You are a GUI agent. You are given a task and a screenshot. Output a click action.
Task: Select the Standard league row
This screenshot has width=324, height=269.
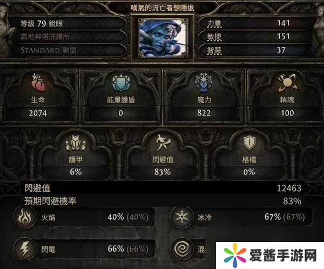point(69,50)
